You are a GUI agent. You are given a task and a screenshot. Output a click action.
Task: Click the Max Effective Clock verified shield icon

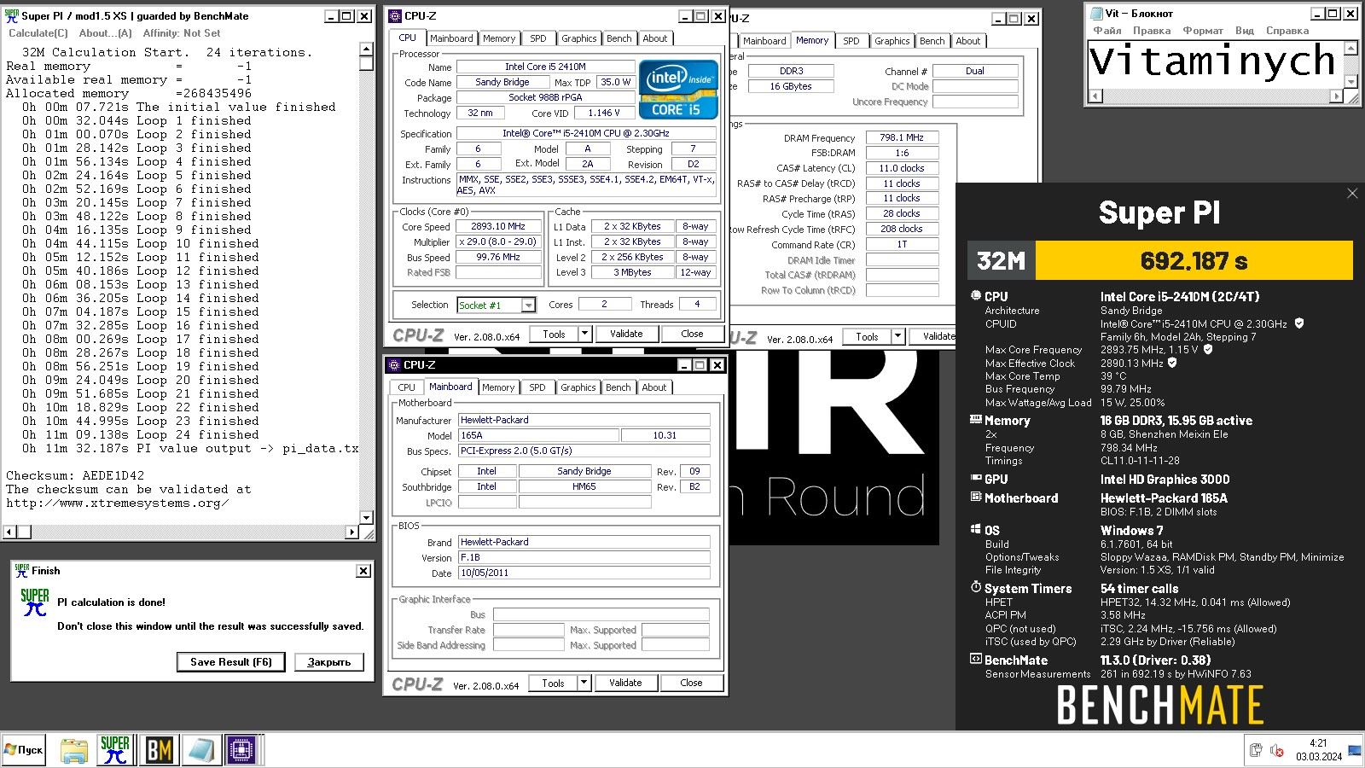click(x=1172, y=363)
